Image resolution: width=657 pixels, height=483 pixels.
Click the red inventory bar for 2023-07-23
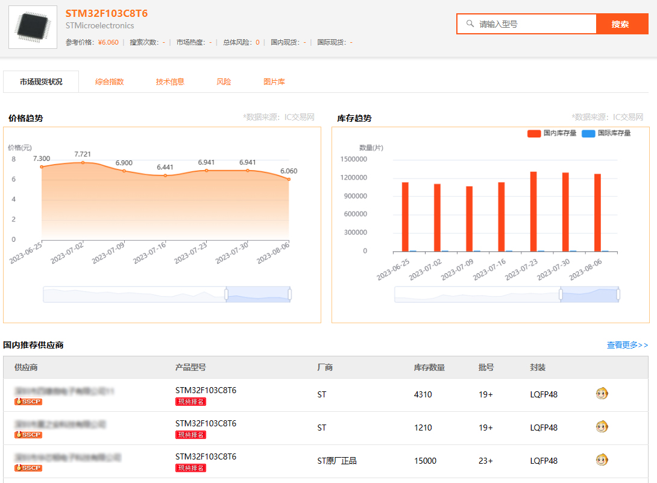[533, 212]
